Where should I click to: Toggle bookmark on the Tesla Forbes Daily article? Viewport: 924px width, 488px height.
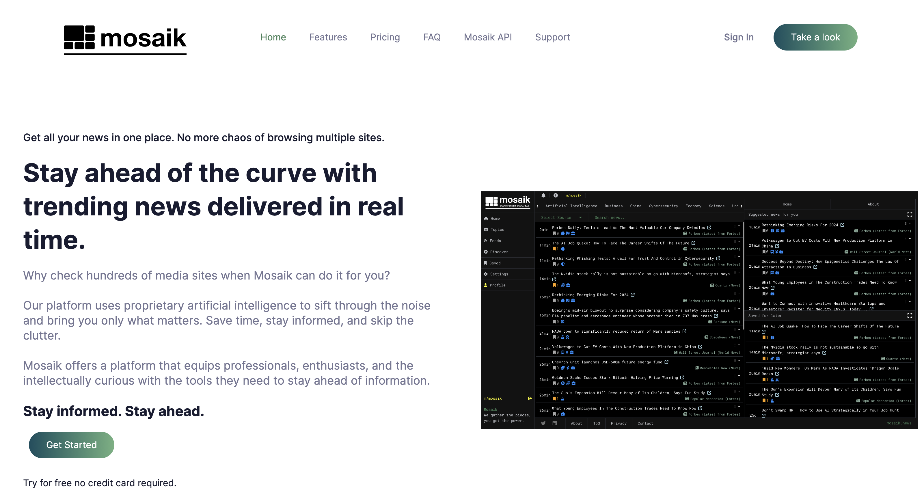pos(554,234)
